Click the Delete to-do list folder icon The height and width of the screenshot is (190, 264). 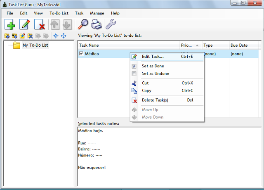30,36
